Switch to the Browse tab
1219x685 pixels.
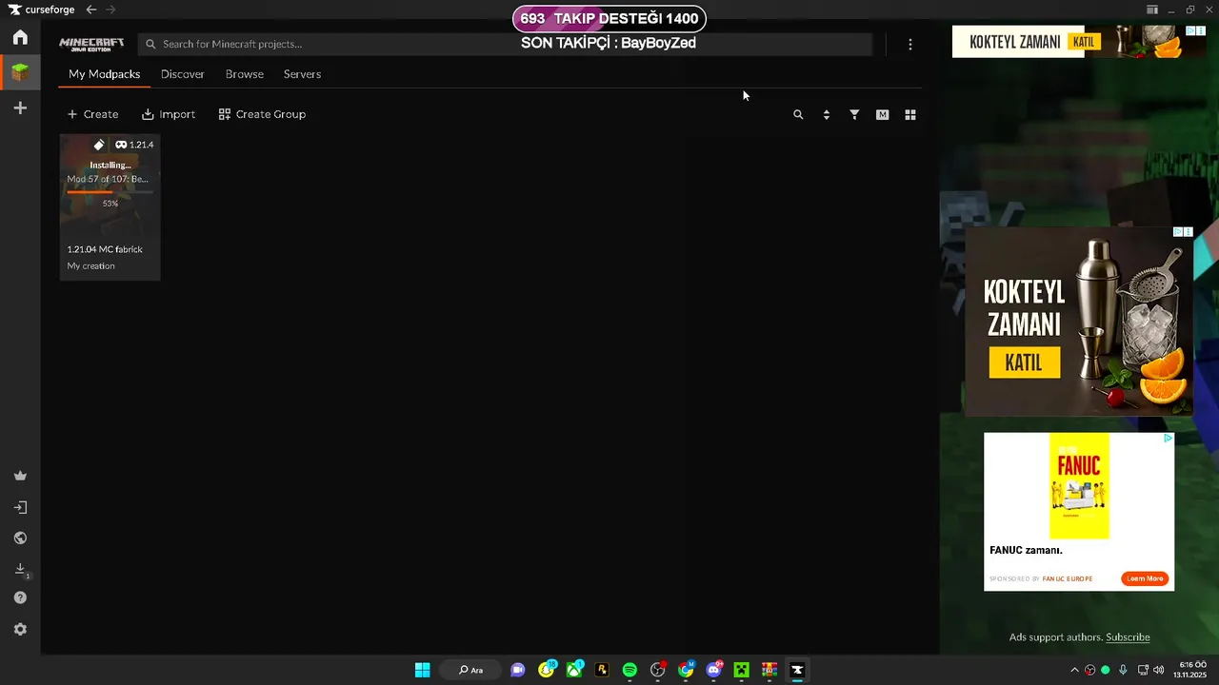pyautogui.click(x=245, y=74)
